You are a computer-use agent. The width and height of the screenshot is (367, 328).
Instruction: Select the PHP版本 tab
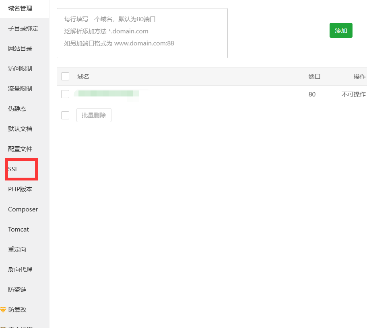point(20,189)
